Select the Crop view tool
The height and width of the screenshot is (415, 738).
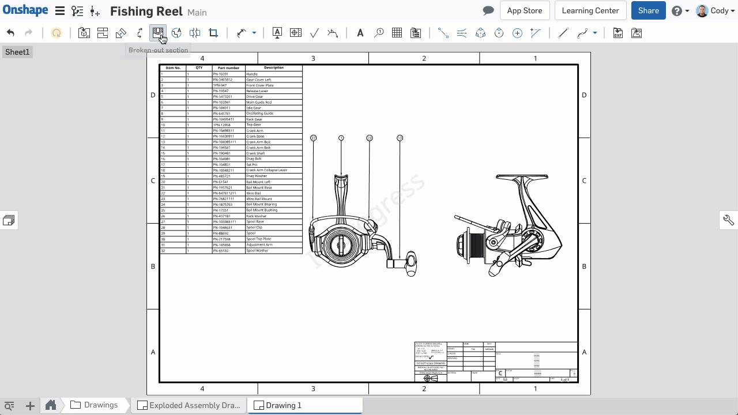213,33
